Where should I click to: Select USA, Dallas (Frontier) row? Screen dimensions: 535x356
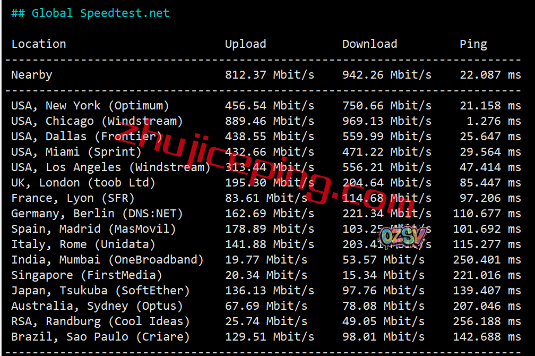tap(266, 137)
